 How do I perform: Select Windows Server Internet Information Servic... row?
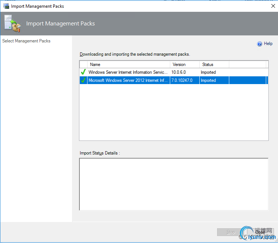(x=174, y=72)
